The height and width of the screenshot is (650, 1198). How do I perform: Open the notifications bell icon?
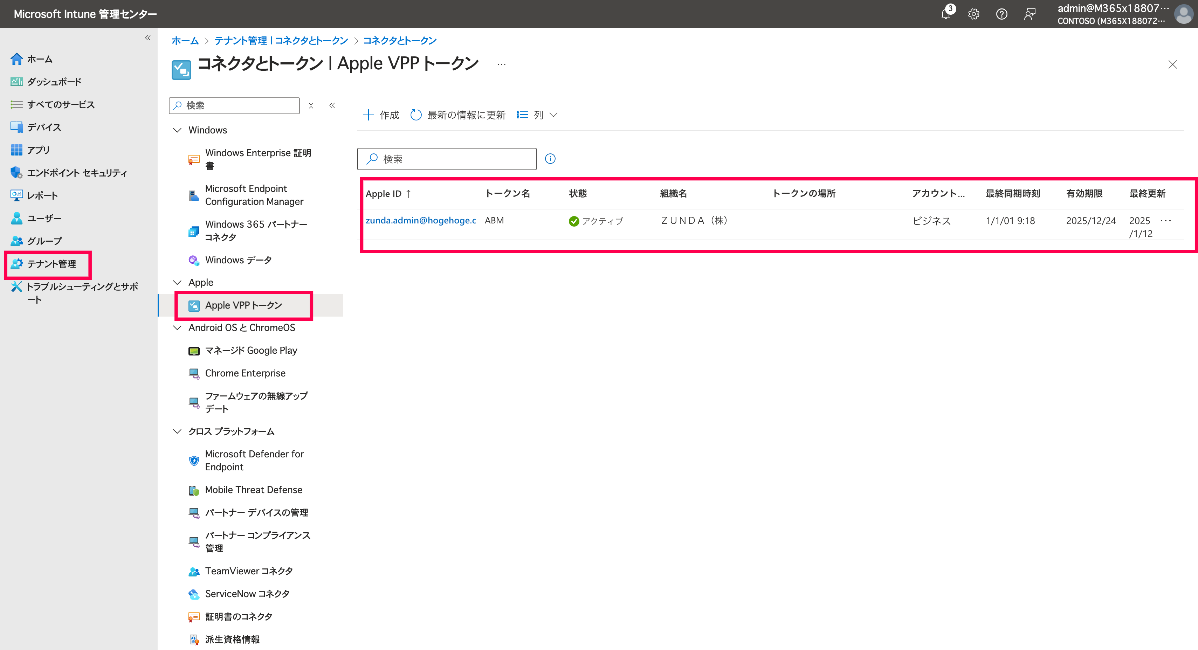point(946,14)
